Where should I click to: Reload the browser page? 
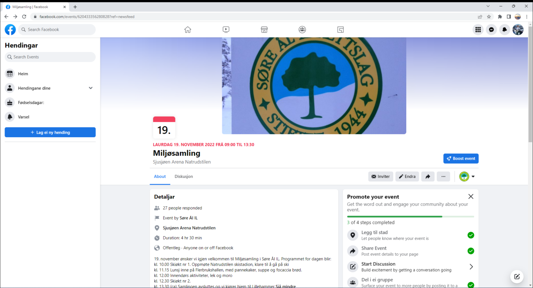click(24, 17)
